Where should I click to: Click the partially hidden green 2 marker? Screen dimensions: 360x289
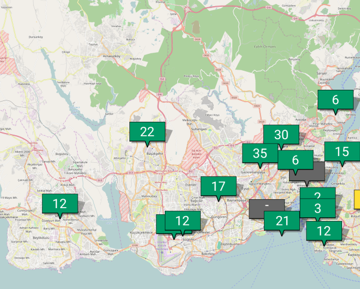click(x=318, y=194)
